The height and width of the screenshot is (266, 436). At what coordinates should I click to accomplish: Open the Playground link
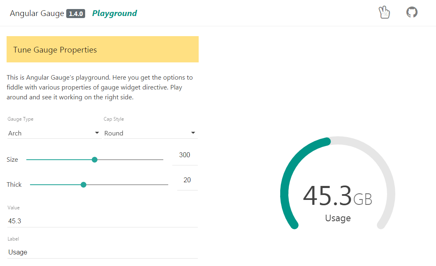click(114, 13)
